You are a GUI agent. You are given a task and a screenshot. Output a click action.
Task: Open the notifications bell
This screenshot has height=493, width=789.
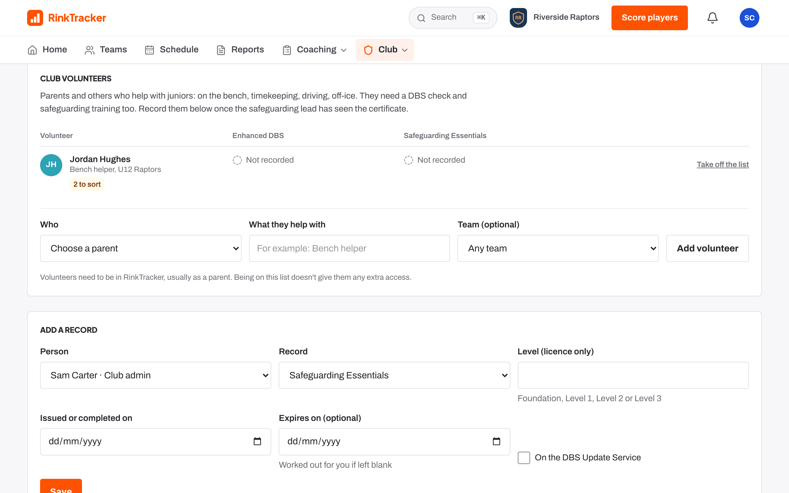(712, 18)
